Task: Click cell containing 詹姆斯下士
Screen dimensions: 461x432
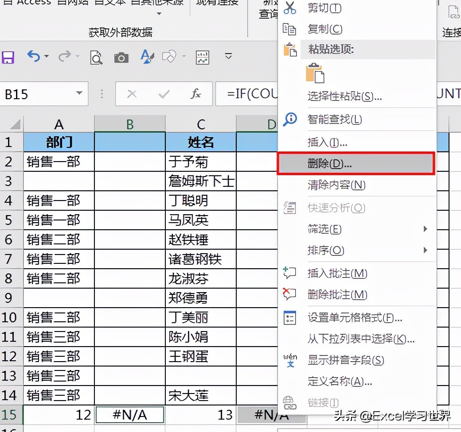Action: pyautogui.click(x=201, y=181)
